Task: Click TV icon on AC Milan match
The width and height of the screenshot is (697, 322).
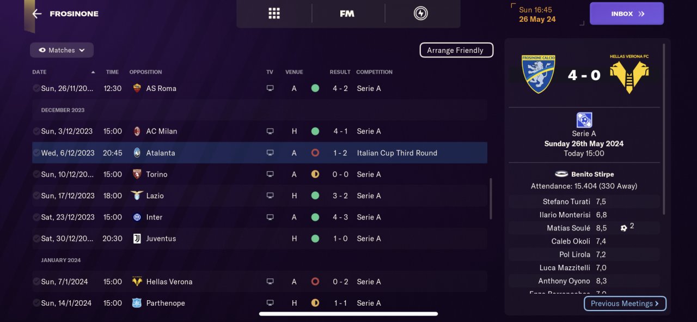Action: 270,131
